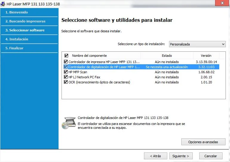Close the HP Laser MFP installer window
The width and height of the screenshot is (230, 162).
point(222,3)
